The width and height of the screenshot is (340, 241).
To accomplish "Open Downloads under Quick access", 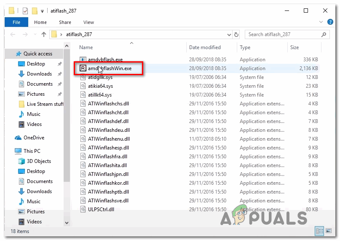I will [39, 74].
